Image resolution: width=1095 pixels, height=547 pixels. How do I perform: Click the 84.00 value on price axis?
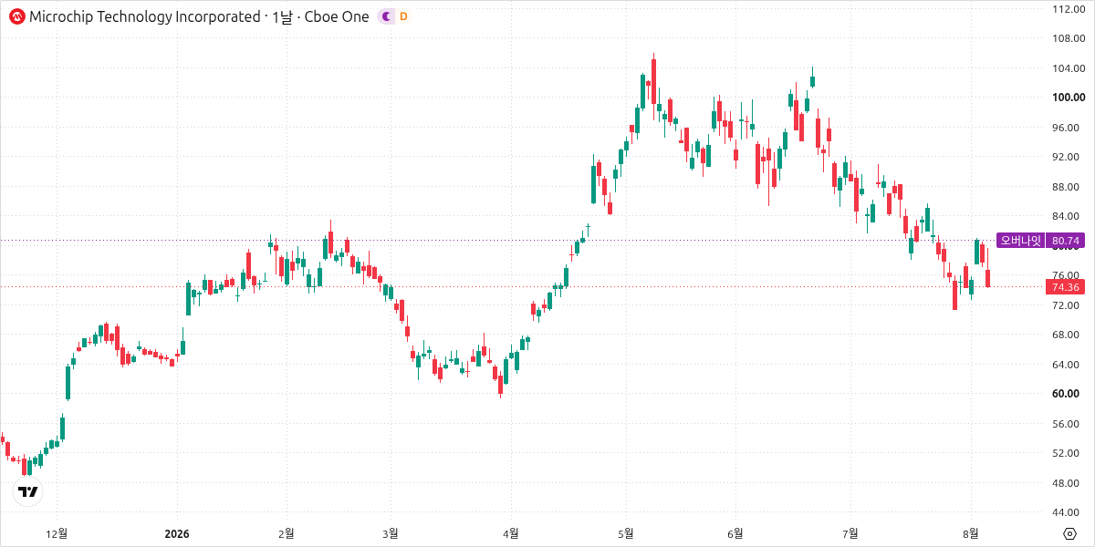click(1068, 216)
